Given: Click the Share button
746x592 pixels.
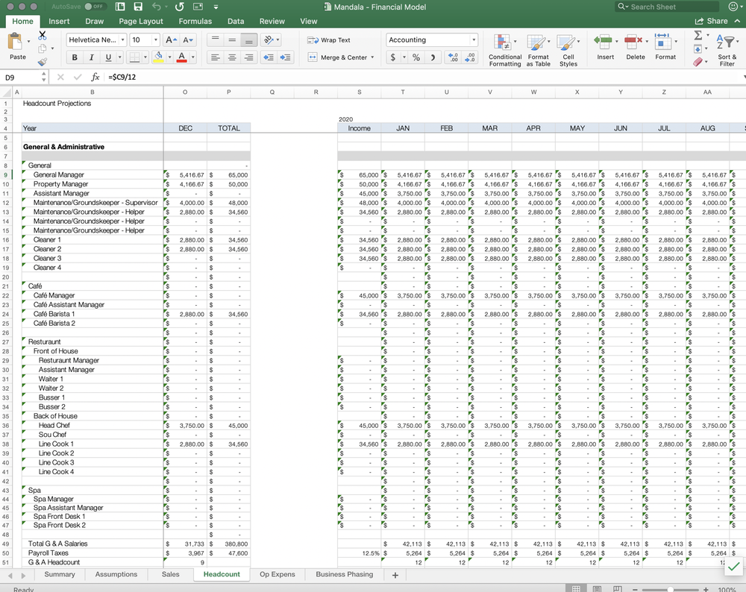Looking at the screenshot, I should tap(711, 22).
